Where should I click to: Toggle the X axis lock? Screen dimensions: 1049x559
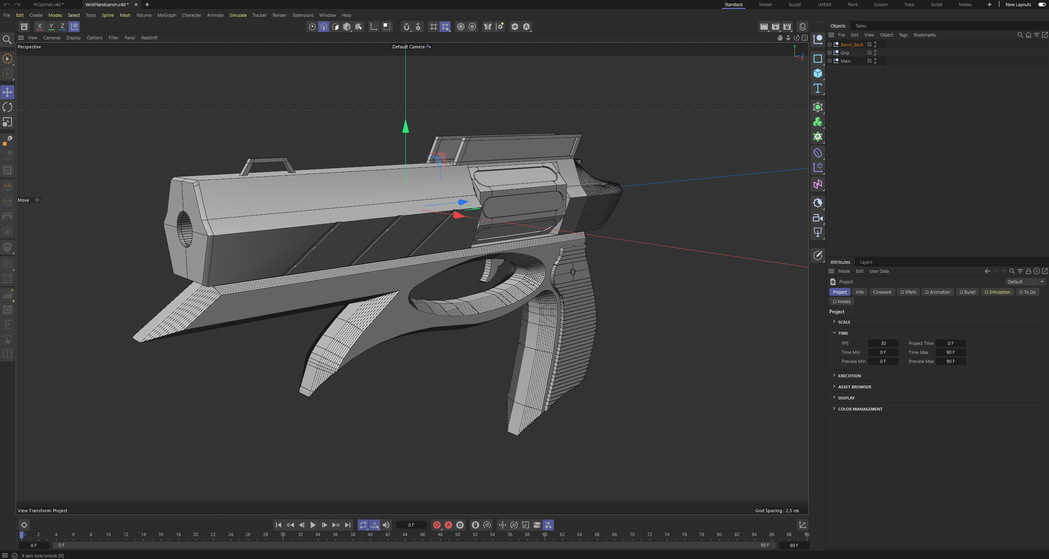coord(39,27)
